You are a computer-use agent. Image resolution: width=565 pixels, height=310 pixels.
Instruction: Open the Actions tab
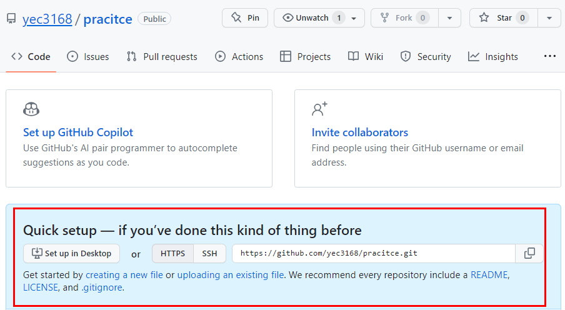239,57
